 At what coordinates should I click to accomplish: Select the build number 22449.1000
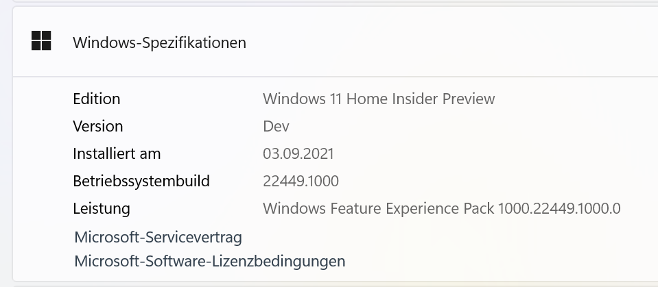pyautogui.click(x=301, y=182)
